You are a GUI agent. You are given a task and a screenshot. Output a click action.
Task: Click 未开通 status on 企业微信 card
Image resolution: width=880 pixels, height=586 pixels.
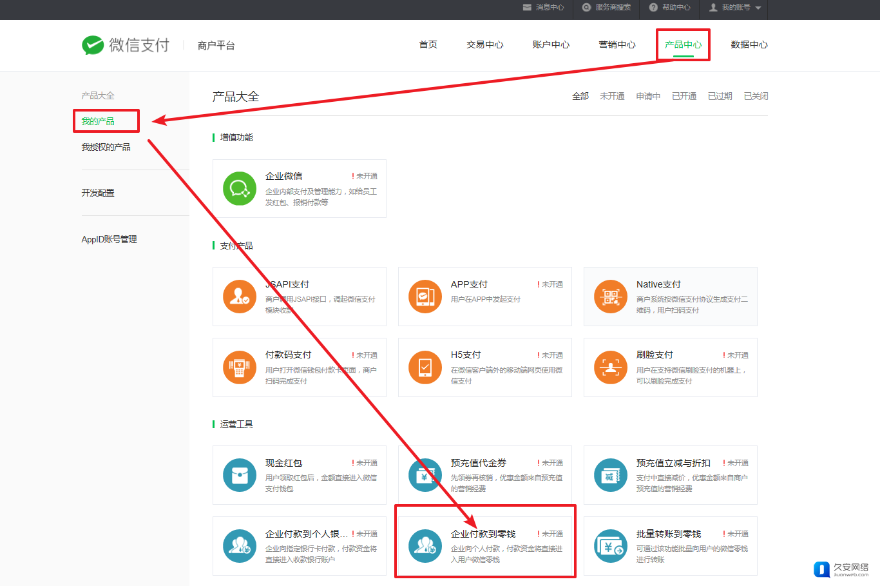point(365,176)
